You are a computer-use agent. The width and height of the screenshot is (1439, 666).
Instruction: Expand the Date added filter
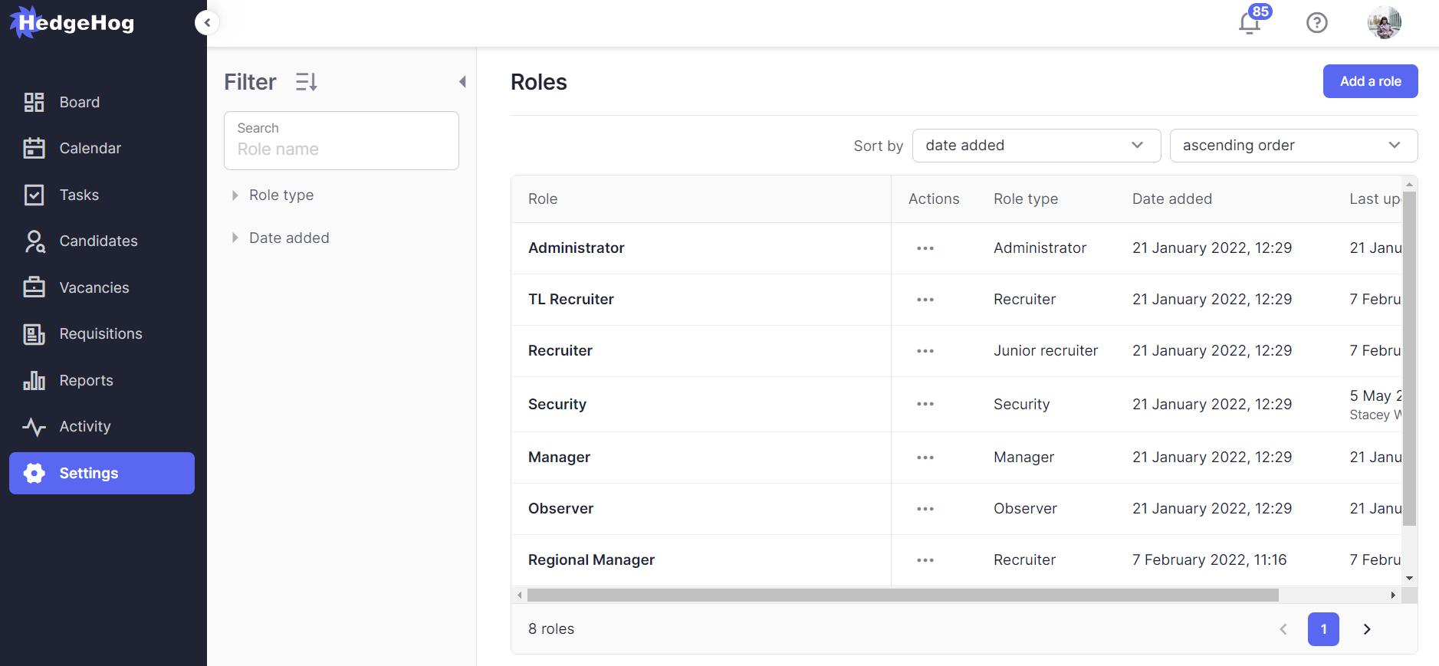pos(288,238)
